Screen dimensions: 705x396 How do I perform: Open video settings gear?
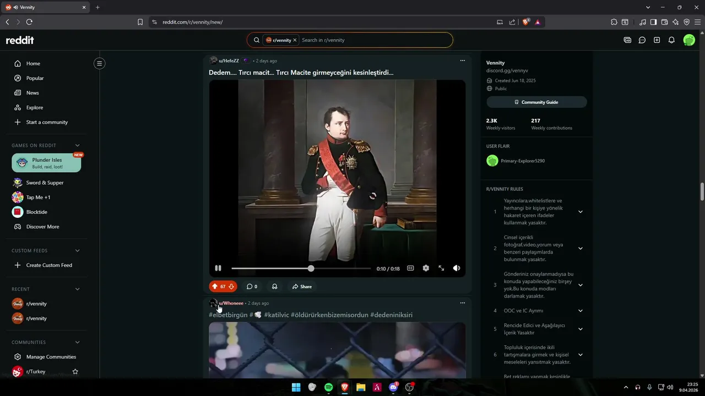pyautogui.click(x=426, y=268)
